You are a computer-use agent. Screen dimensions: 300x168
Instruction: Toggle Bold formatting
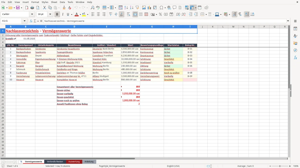point(57,14)
